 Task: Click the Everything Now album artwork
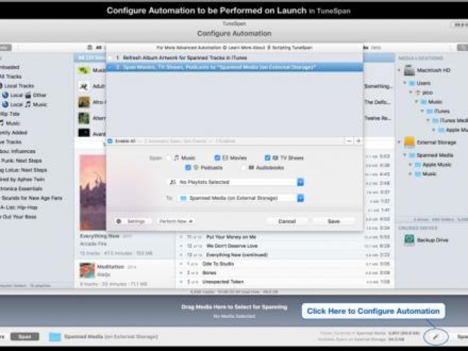coord(93,192)
